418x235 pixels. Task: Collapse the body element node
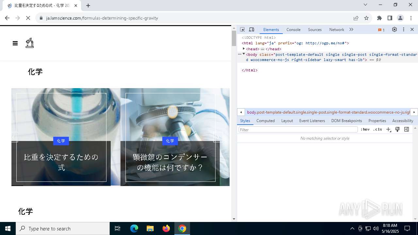pos(244,54)
